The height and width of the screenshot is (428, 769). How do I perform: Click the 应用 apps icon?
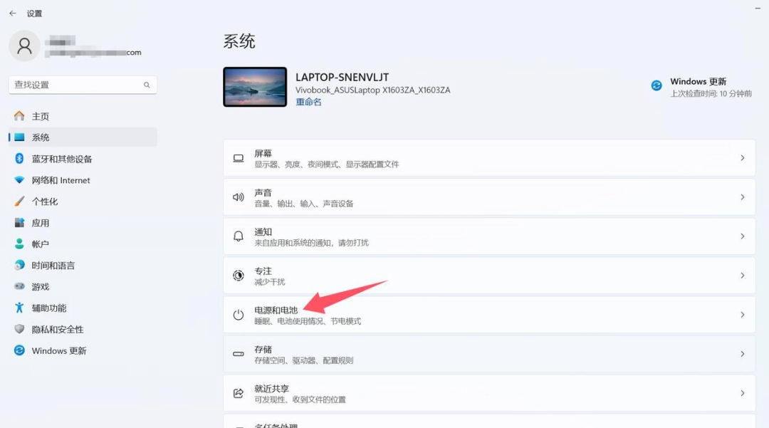tap(19, 223)
